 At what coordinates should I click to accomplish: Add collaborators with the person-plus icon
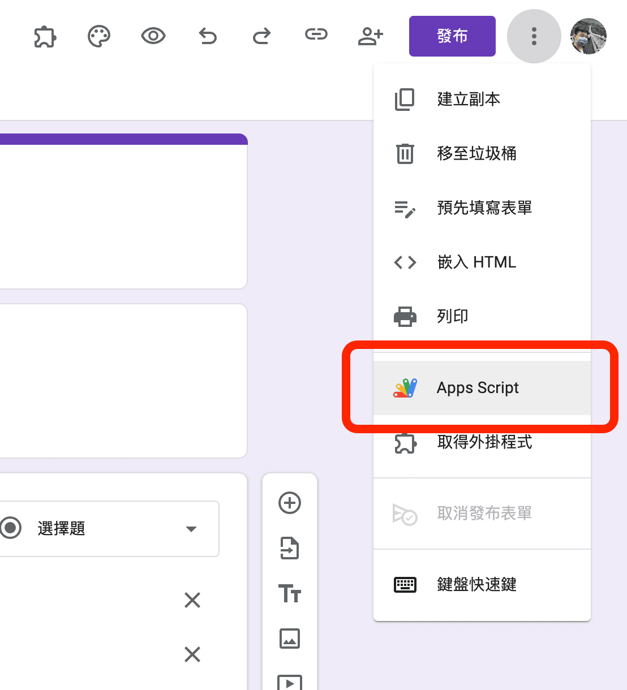tap(371, 37)
